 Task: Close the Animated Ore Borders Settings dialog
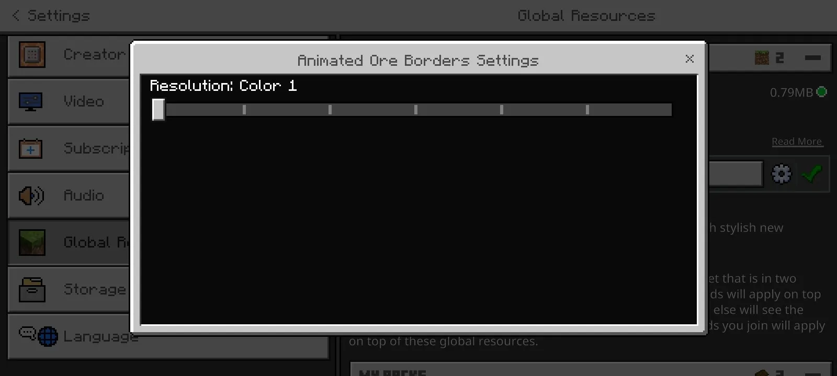[689, 58]
